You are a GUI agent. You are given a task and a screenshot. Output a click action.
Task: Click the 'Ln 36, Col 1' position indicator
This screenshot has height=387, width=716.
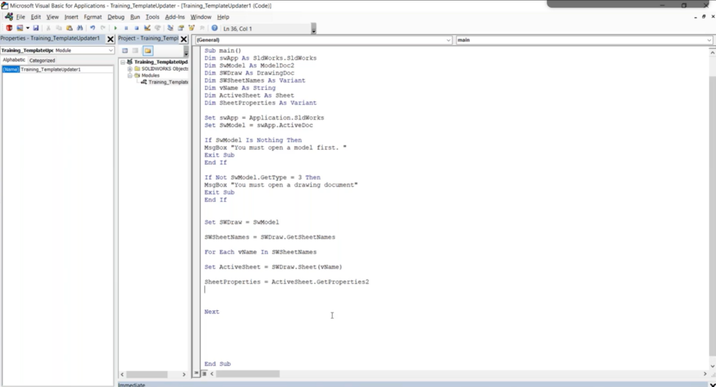(238, 29)
